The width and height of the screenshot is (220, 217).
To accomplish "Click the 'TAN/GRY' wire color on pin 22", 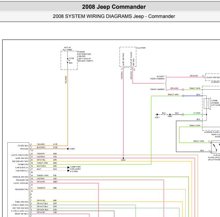I will (41, 154).
